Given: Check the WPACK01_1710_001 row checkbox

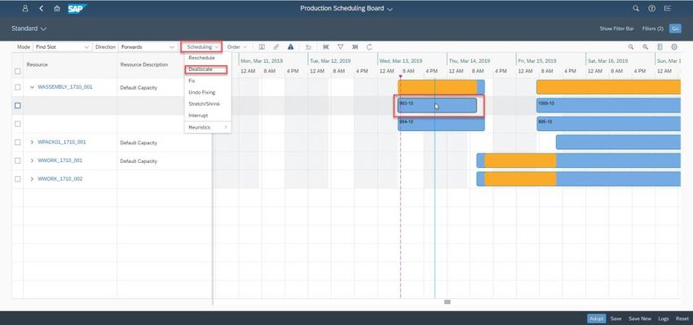Looking at the screenshot, I should tap(18, 143).
